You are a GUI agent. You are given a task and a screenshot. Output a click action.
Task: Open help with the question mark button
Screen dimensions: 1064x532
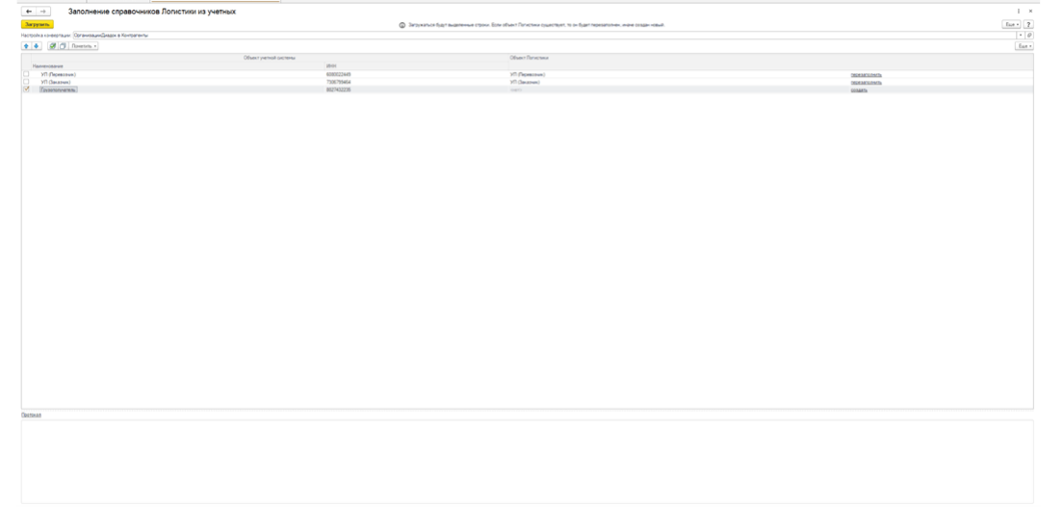(1028, 24)
